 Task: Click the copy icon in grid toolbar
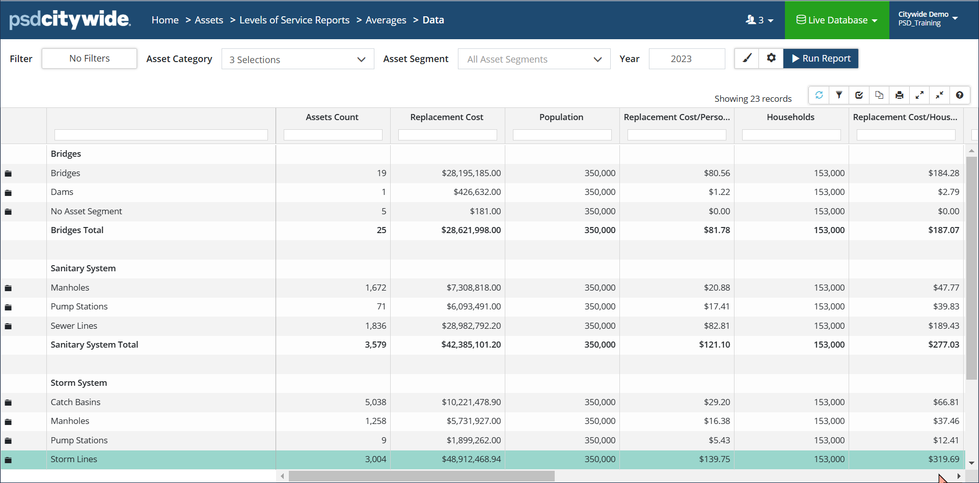[879, 95]
